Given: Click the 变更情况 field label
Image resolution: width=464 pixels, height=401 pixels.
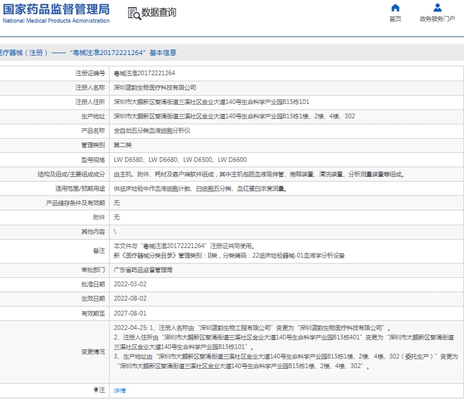Looking at the screenshot, I should 93,351.
